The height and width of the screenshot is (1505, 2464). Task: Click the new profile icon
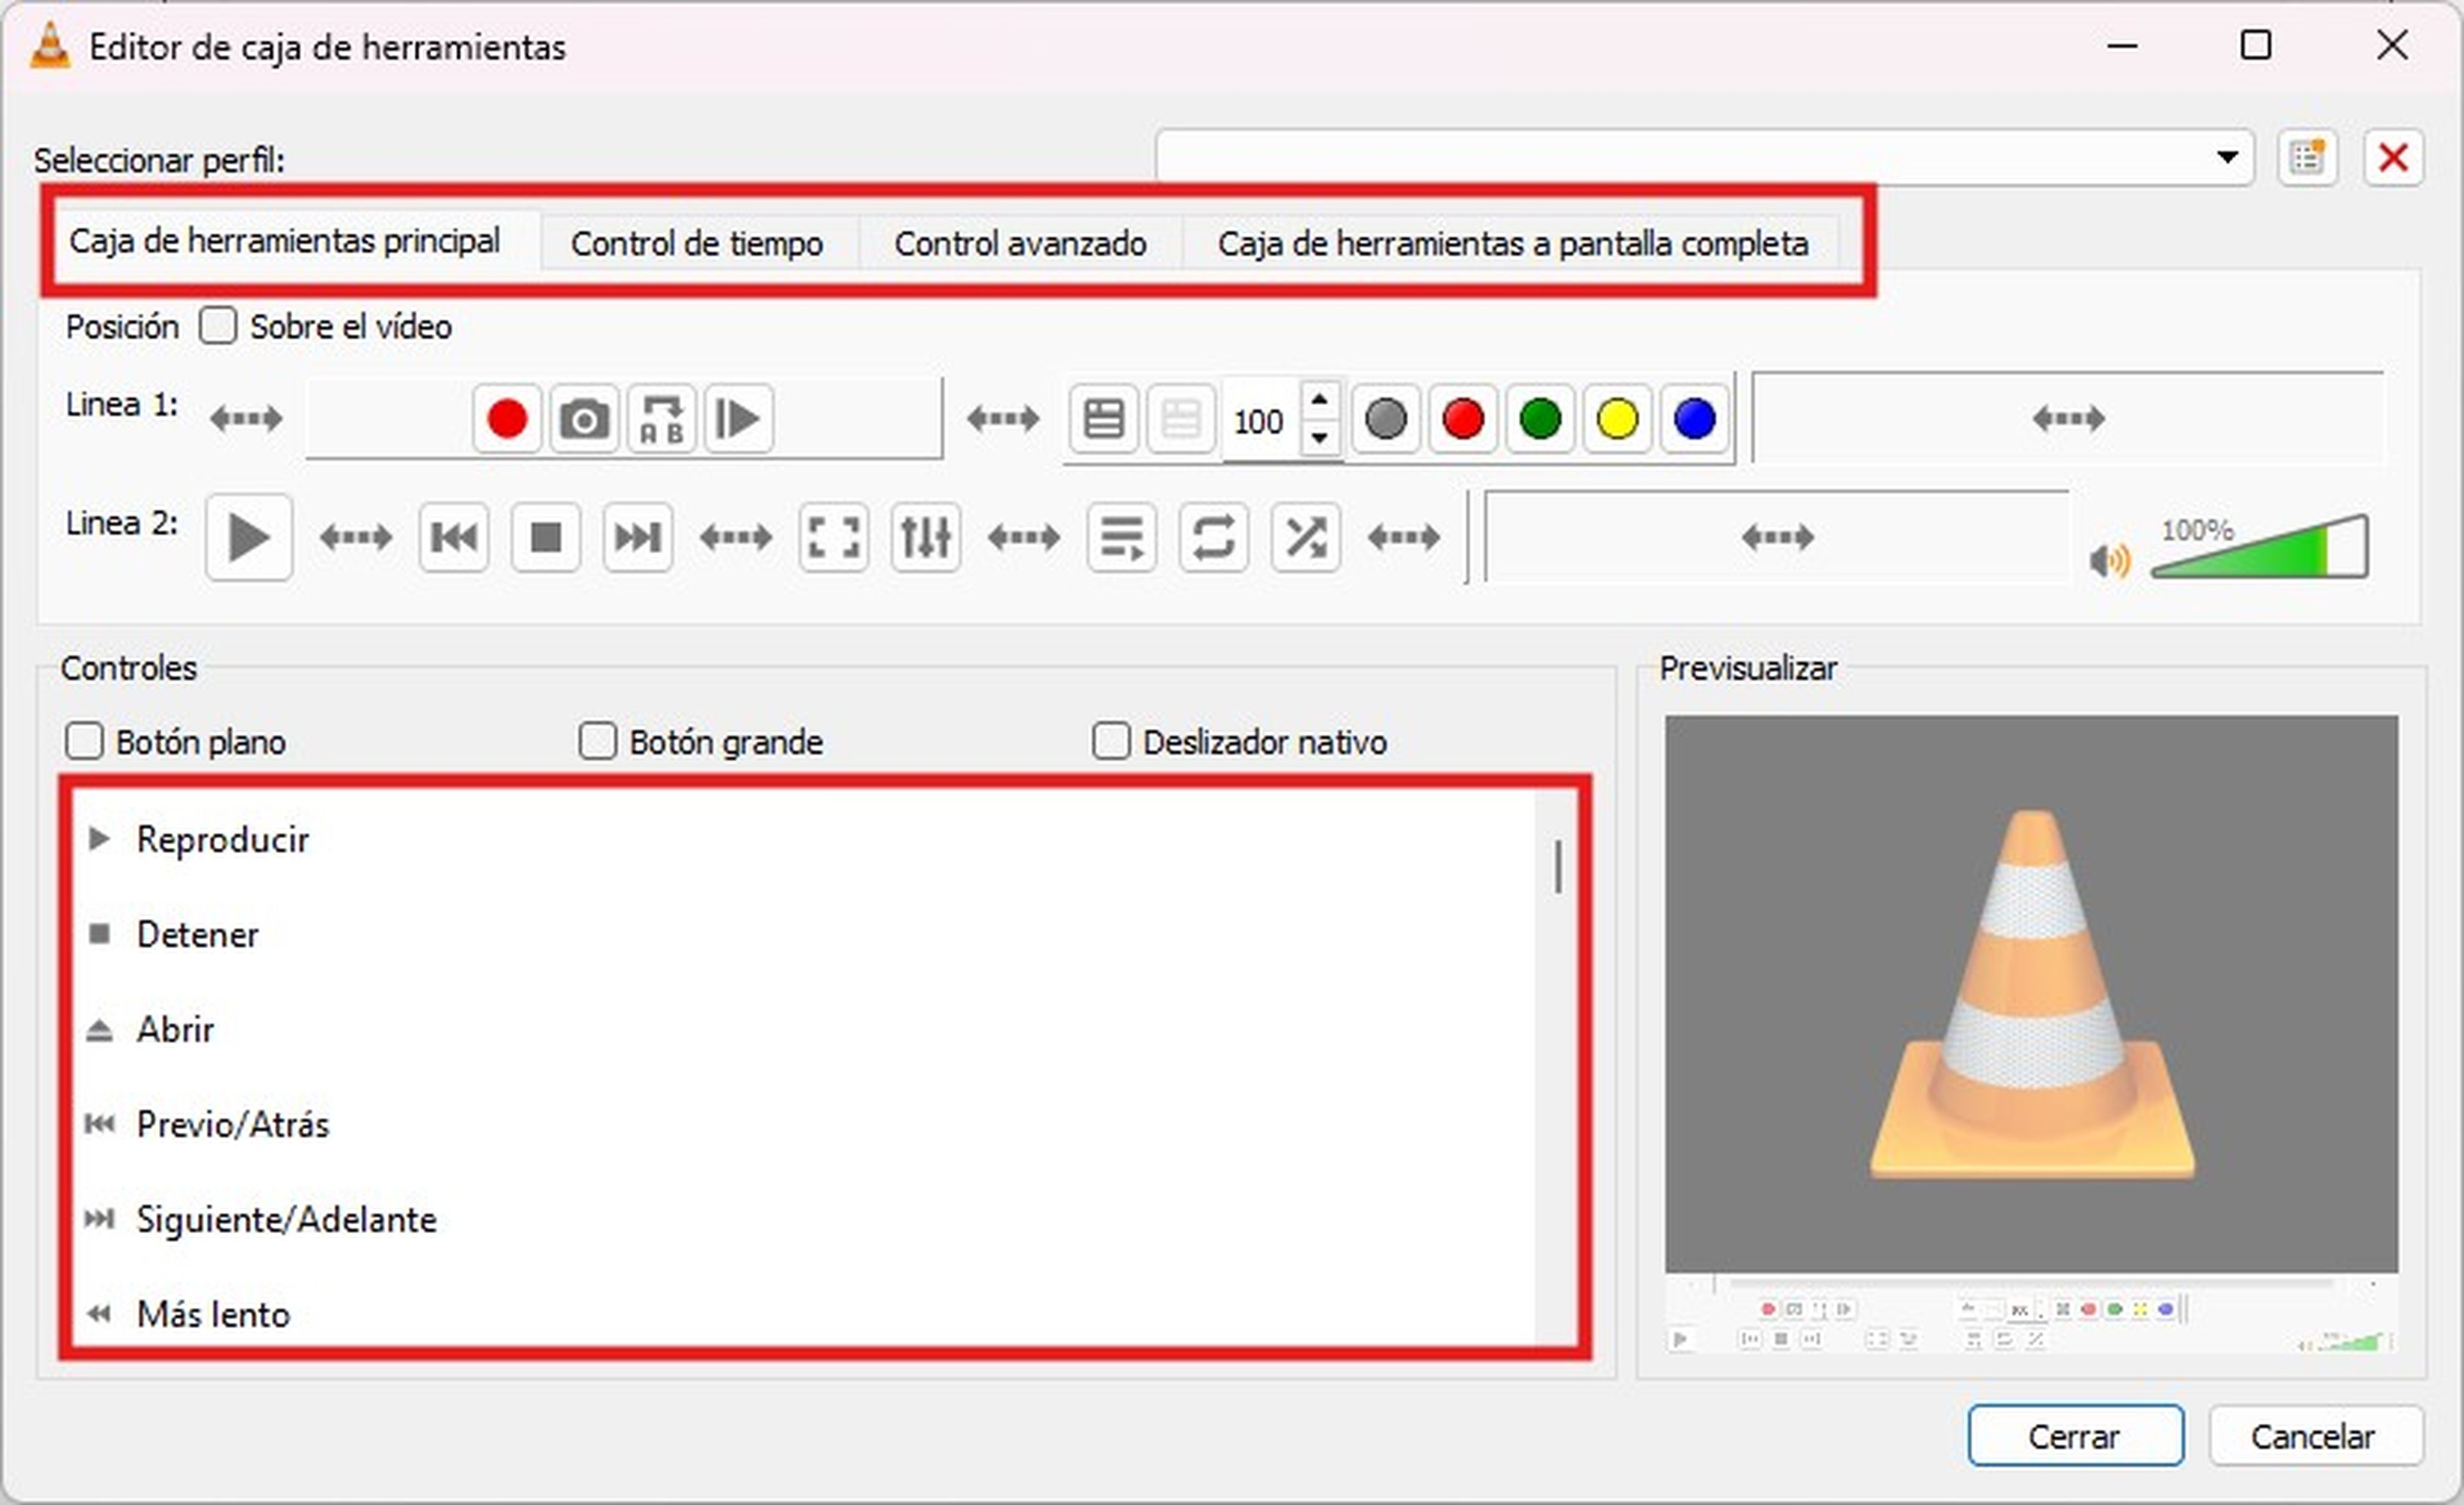coord(2308,157)
